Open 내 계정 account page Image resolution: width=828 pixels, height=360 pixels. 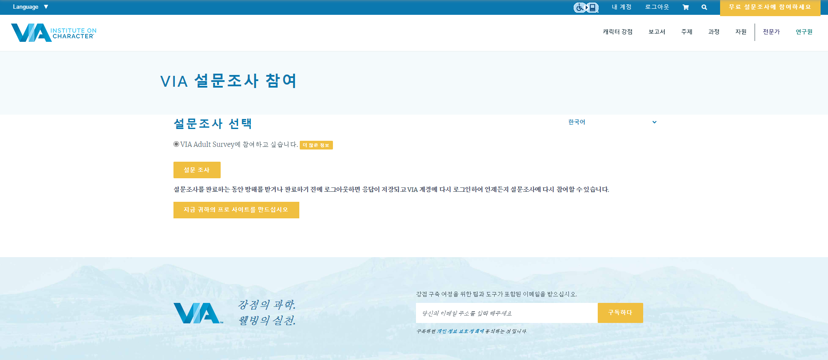(x=622, y=7)
